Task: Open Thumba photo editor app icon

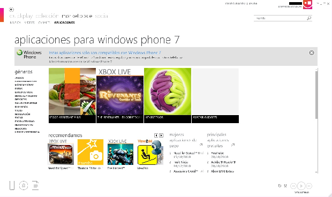Action: click(x=90, y=152)
